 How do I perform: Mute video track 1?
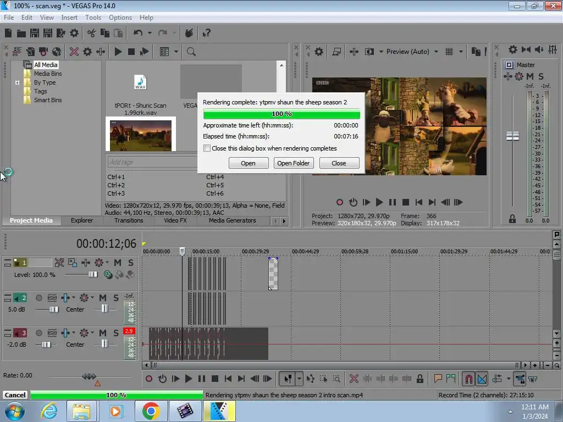(x=118, y=263)
